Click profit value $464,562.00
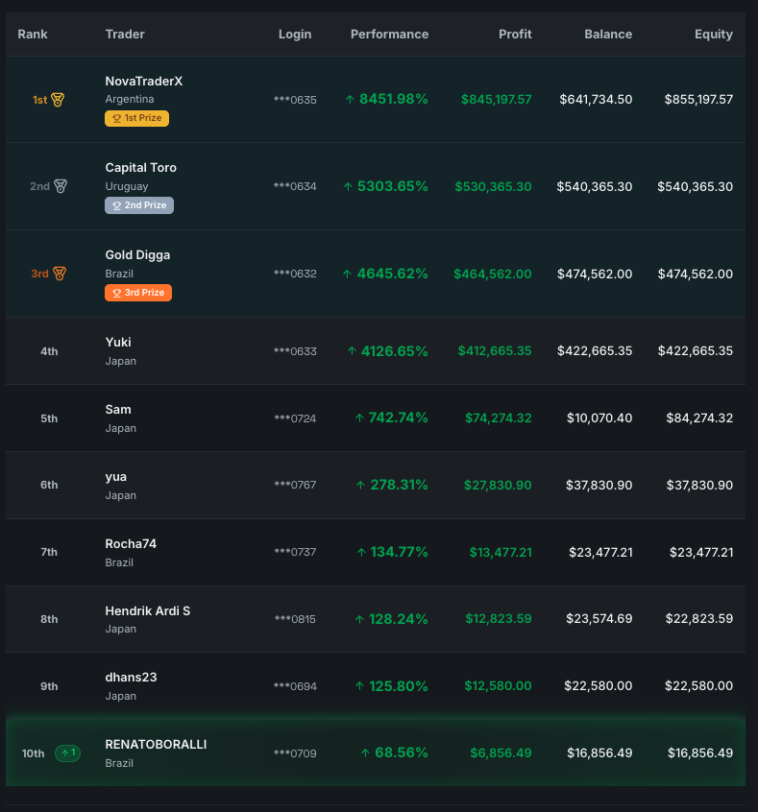The height and width of the screenshot is (812, 758). [493, 274]
